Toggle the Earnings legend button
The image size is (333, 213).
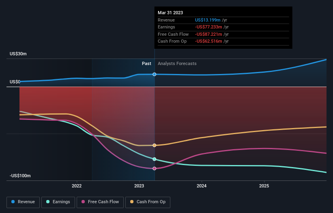coord(58,202)
